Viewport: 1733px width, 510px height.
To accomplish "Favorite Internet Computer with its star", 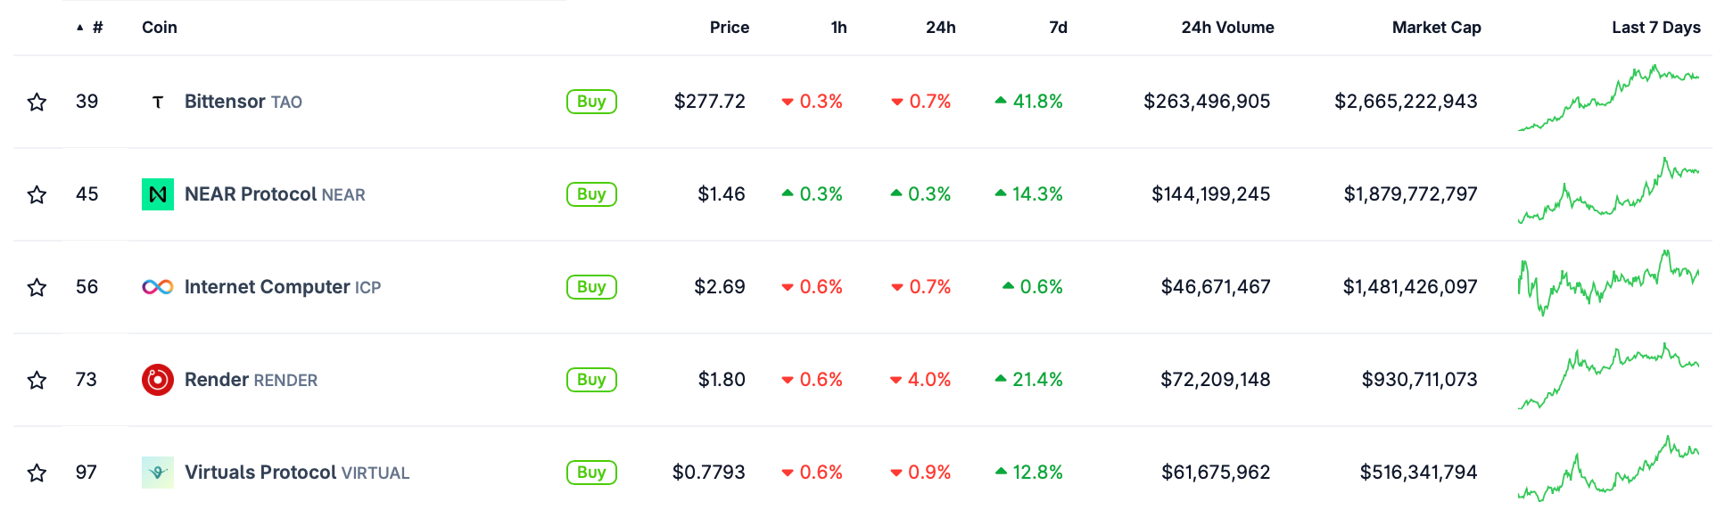I will point(37,287).
